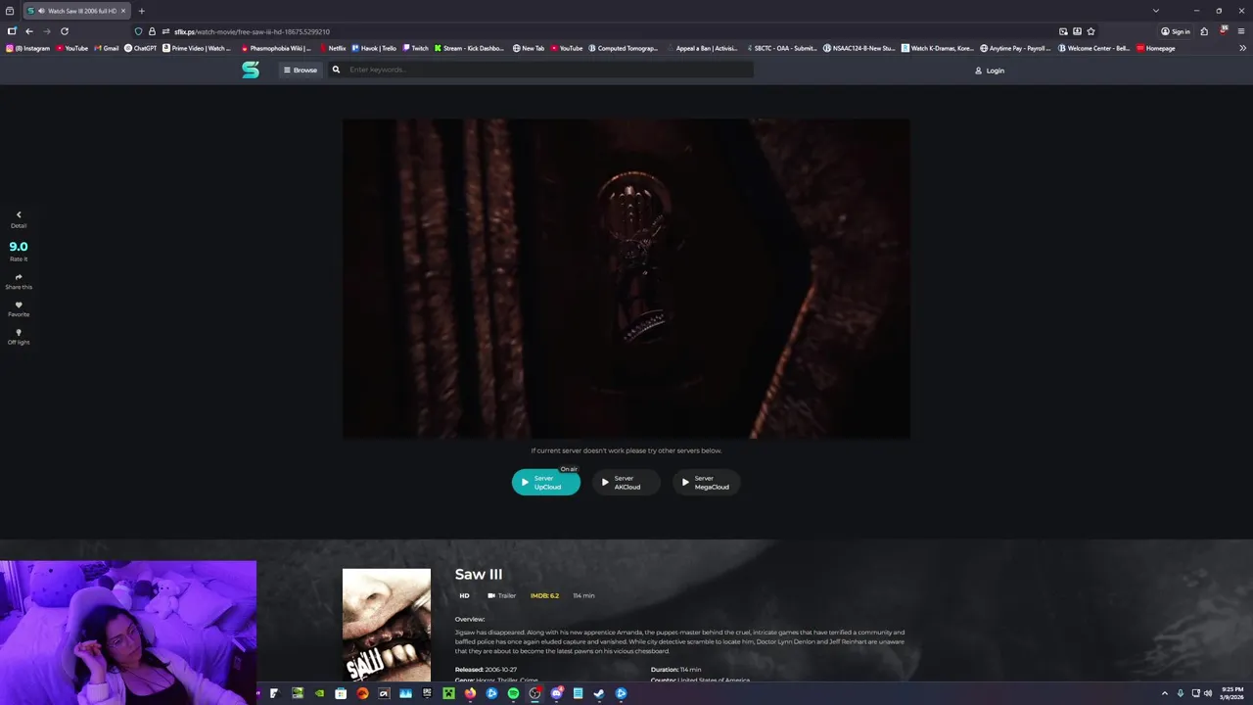Open the Prime Video bookmark
Image resolution: width=1253 pixels, height=705 pixels.
click(x=197, y=48)
